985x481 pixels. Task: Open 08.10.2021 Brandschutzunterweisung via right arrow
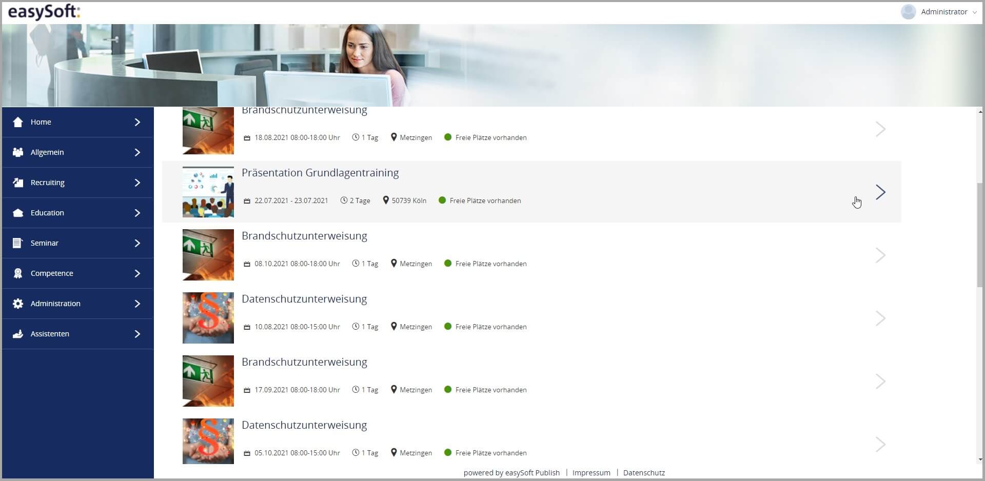pyautogui.click(x=880, y=255)
